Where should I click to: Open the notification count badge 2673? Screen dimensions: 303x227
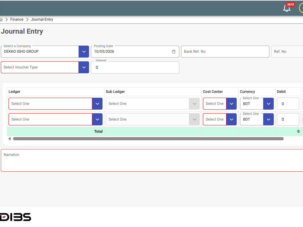(290, 5)
